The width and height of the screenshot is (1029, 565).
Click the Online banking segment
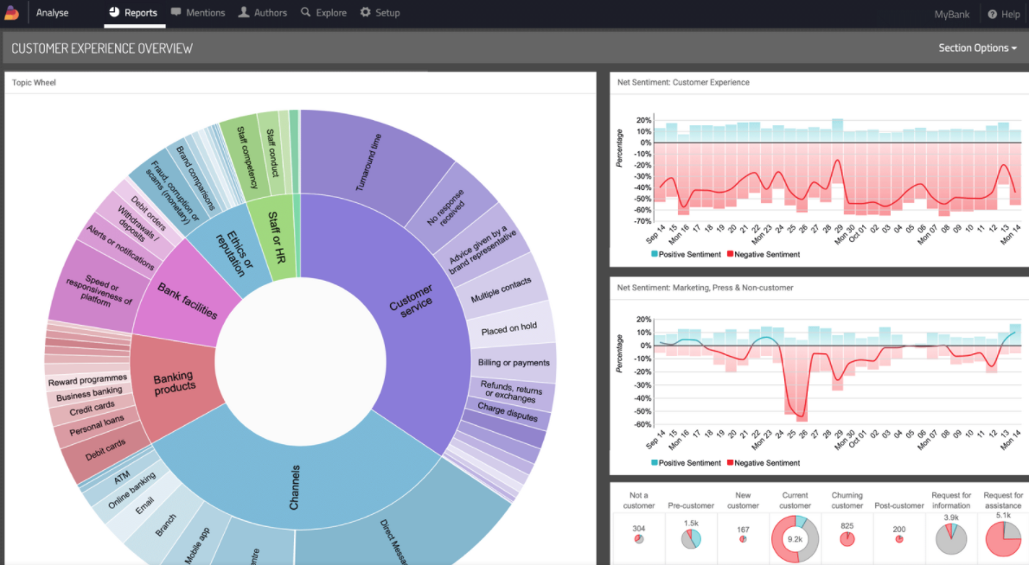132,490
